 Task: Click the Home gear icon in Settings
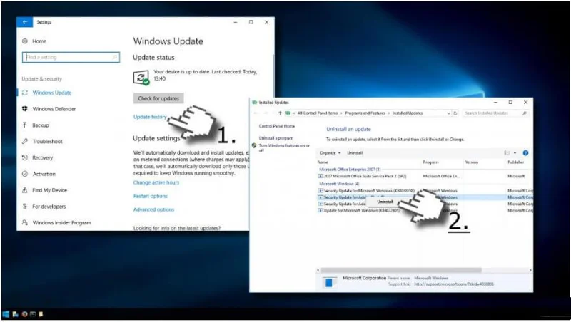(x=25, y=41)
